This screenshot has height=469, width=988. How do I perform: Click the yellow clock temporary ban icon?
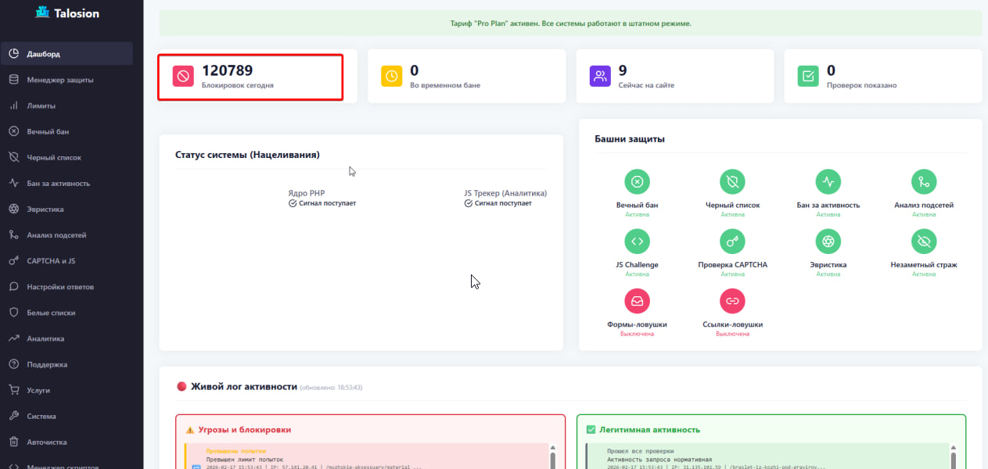(x=391, y=76)
